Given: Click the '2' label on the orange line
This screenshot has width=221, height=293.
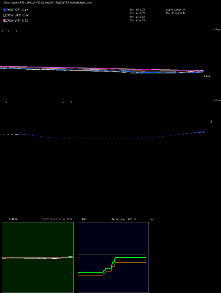Looking at the screenshot, I should click(x=211, y=122).
